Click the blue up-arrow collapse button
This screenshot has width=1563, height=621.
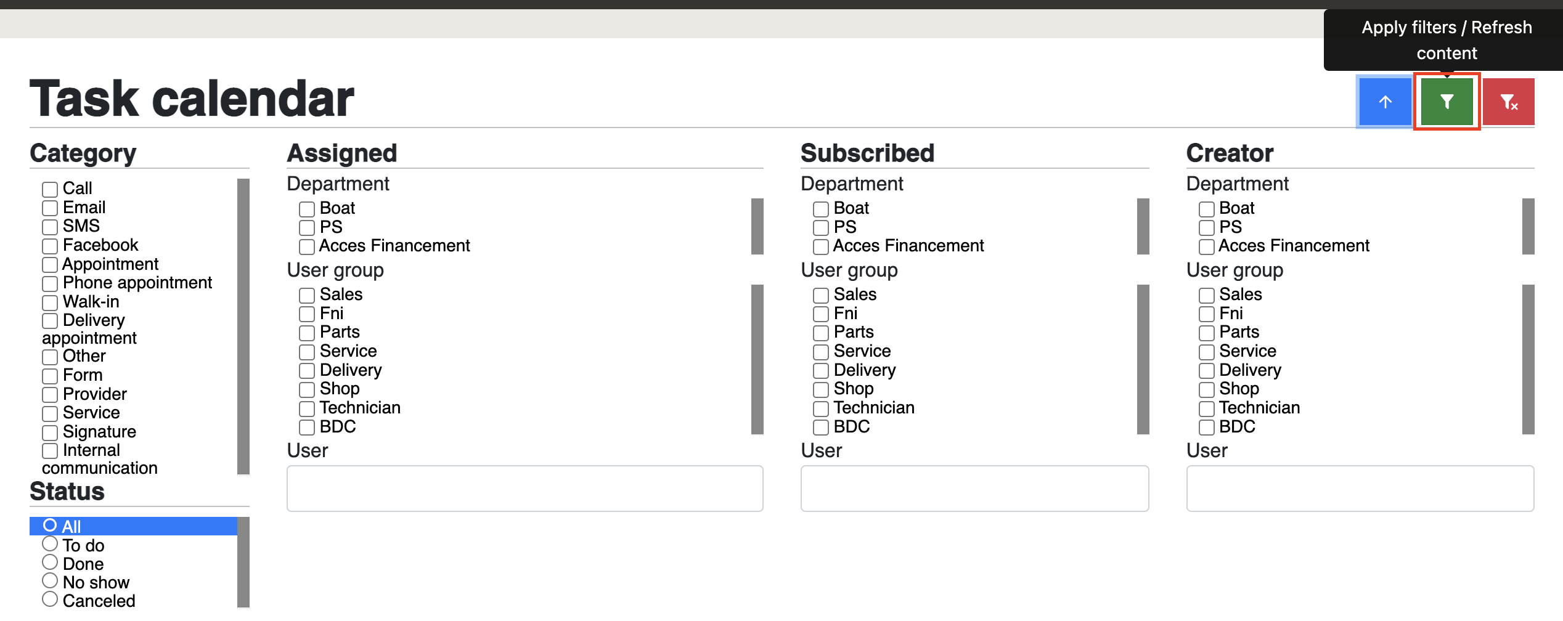1385,102
